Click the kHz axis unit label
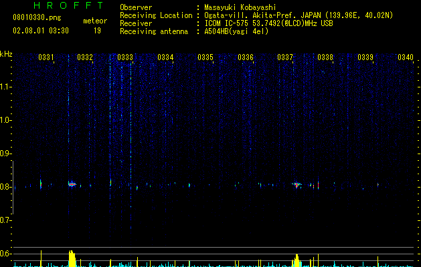 coord(6,54)
